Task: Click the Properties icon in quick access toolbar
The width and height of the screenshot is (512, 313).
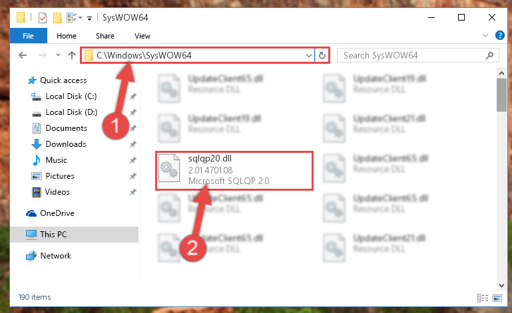Action: tap(43, 17)
